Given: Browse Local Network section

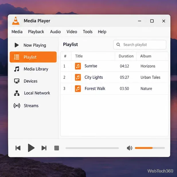Looking at the screenshot, I should click(x=37, y=93).
